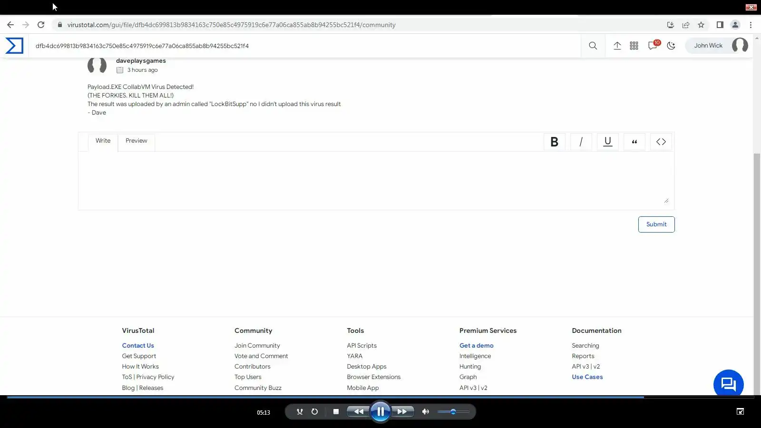Rewind the video in the media player
Screen dimensions: 761x428
359,412
